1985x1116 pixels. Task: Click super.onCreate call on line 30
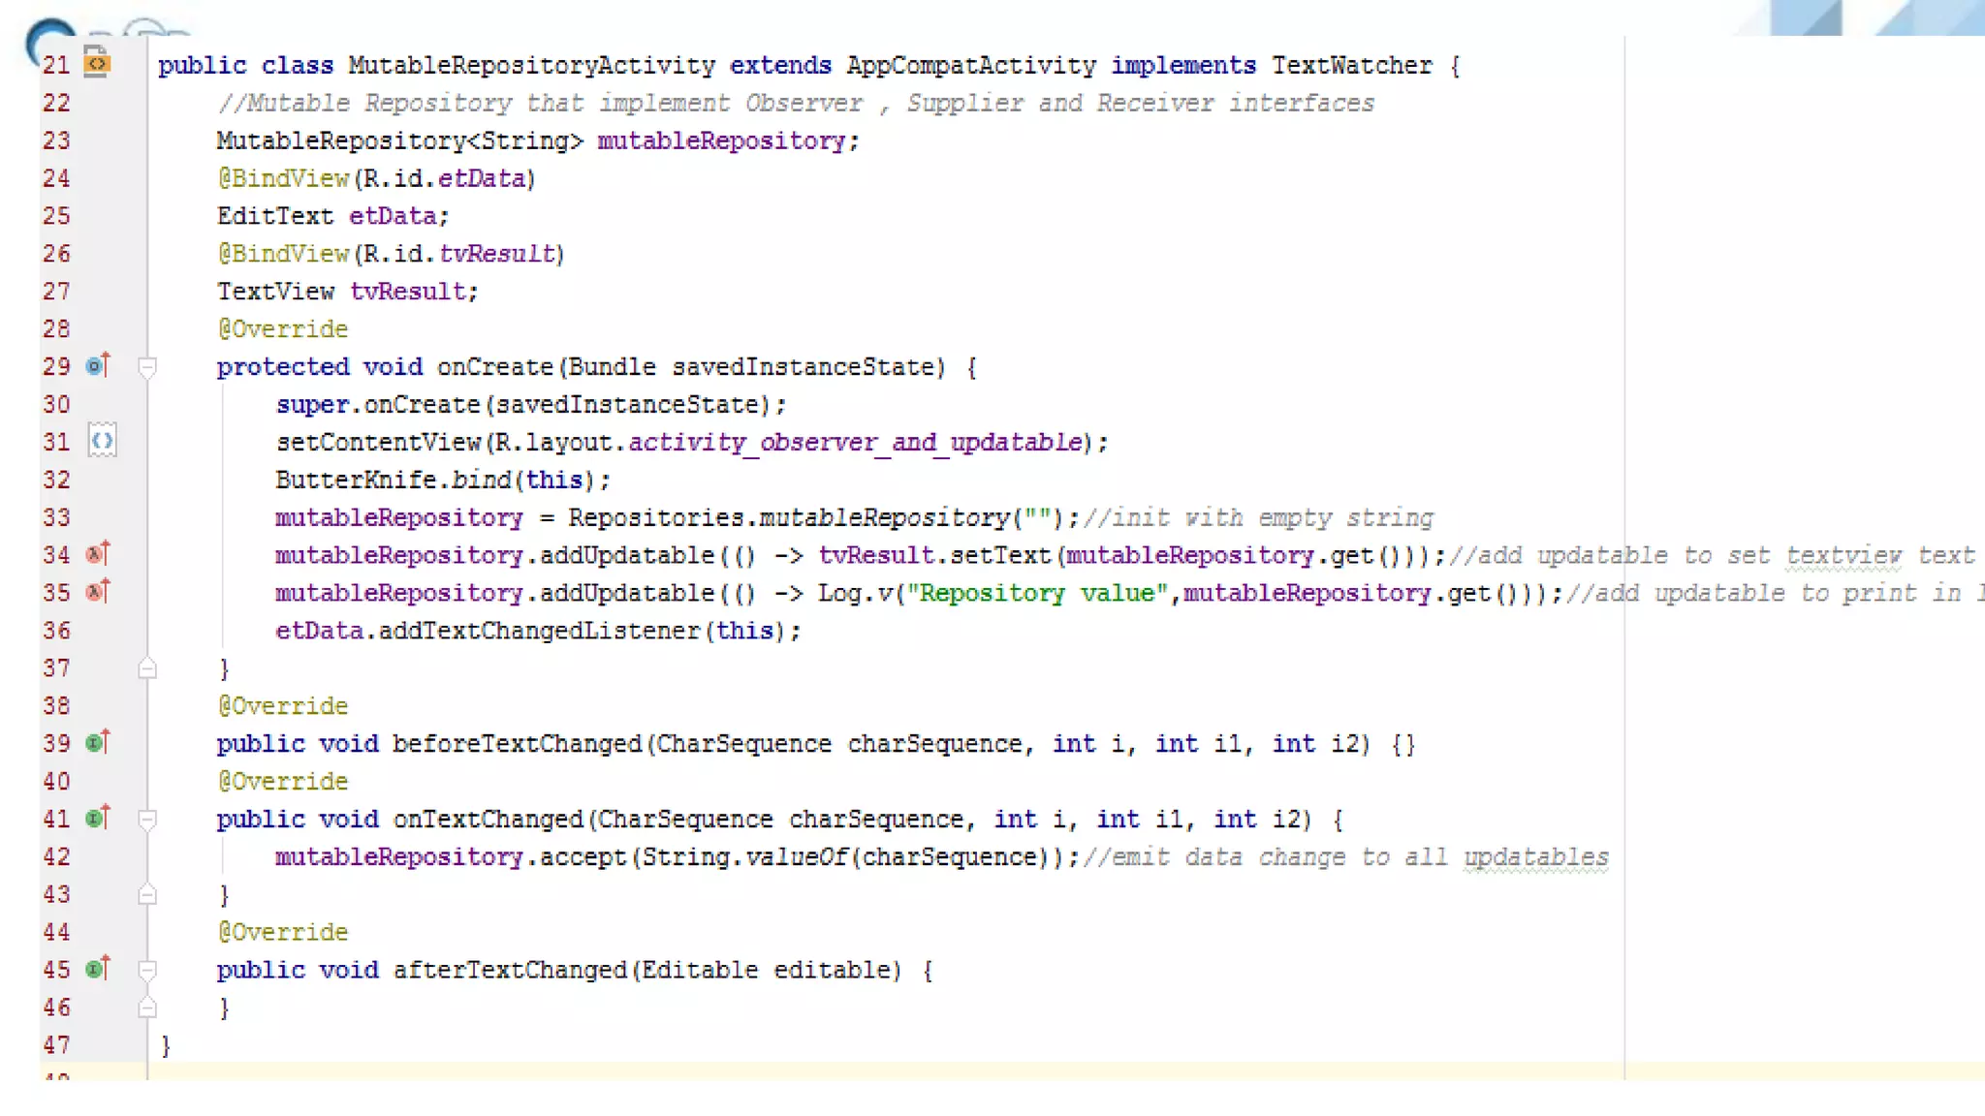(x=531, y=405)
